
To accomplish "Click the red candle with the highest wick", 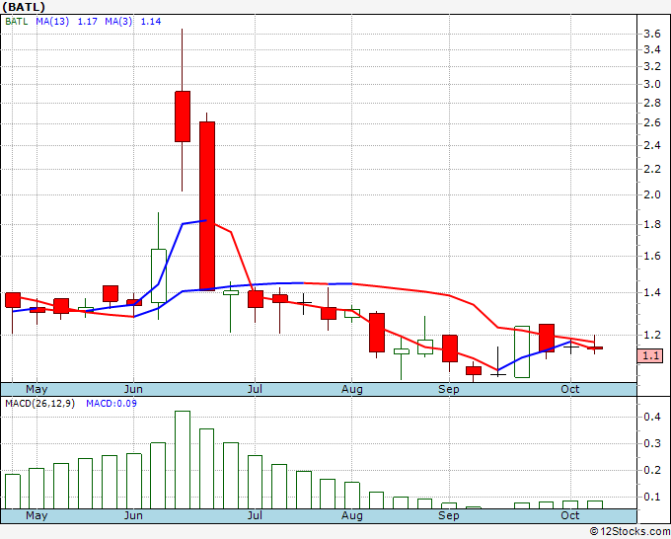I will coord(183,116).
